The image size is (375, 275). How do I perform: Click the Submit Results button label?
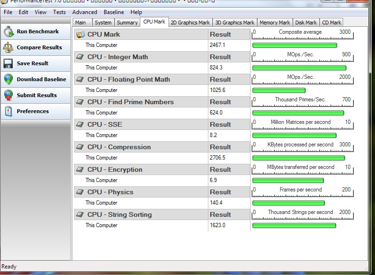[37, 95]
